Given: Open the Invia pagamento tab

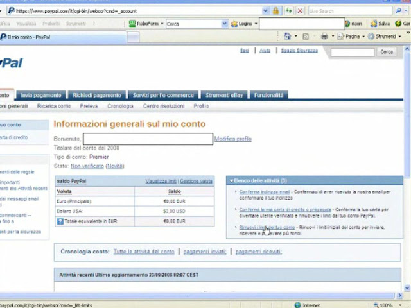Looking at the screenshot, I should (41, 95).
